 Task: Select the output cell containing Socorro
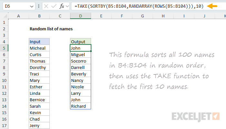point(81,61)
